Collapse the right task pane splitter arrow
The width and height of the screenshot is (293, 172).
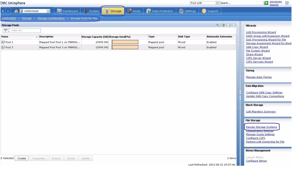tap(240, 95)
